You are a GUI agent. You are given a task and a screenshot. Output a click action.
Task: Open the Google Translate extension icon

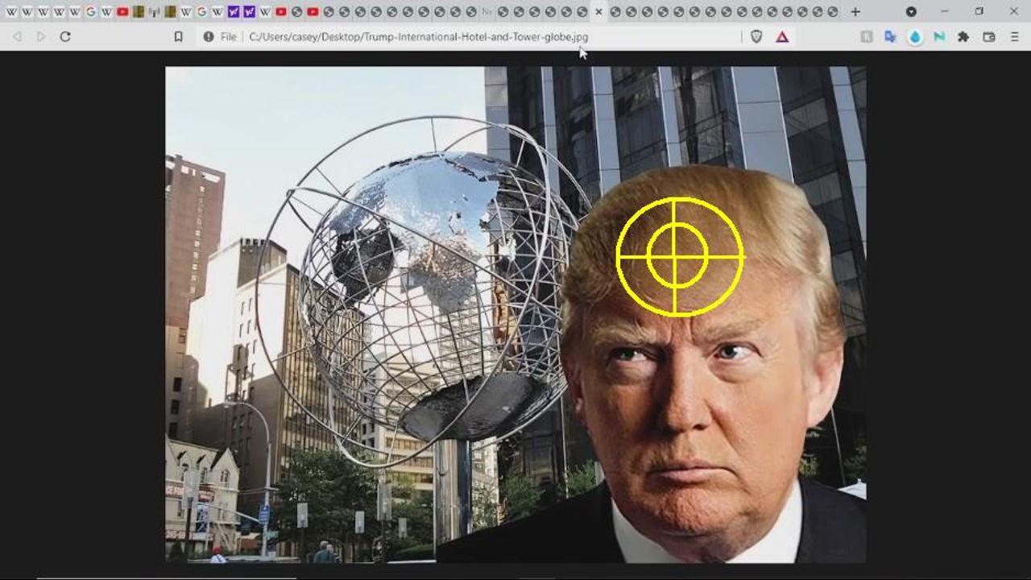coord(890,36)
